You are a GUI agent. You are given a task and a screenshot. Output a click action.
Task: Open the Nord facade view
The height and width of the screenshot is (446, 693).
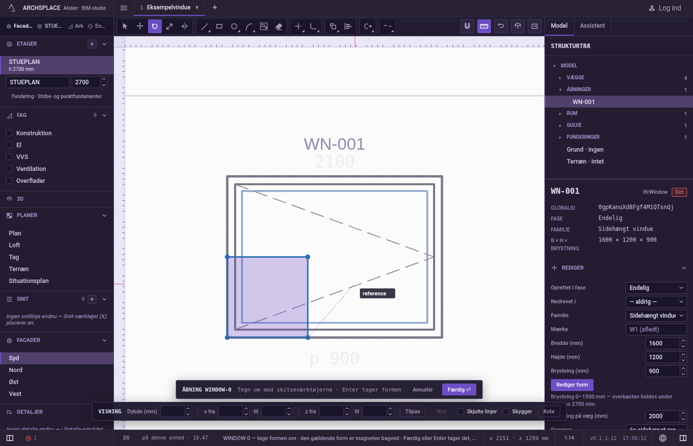pyautogui.click(x=57, y=370)
